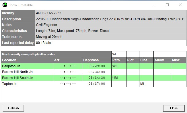The width and height of the screenshot is (187, 113).
Task: Click the blank arrival time for Beighton Jn
Action: [x=68, y=66]
